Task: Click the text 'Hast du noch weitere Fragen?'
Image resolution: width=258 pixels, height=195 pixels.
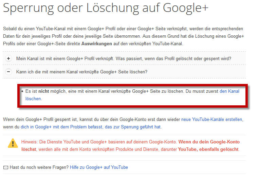Action: (x=39, y=167)
